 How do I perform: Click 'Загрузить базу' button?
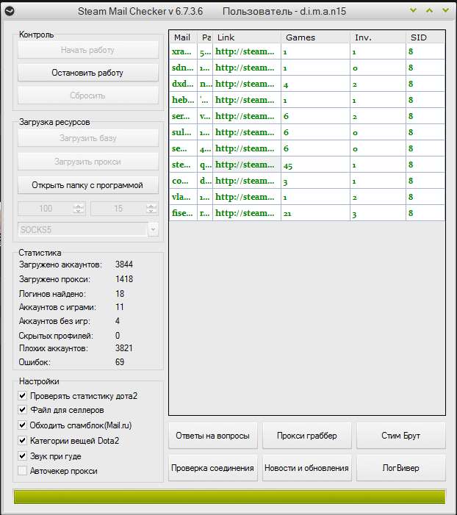pyautogui.click(x=87, y=138)
